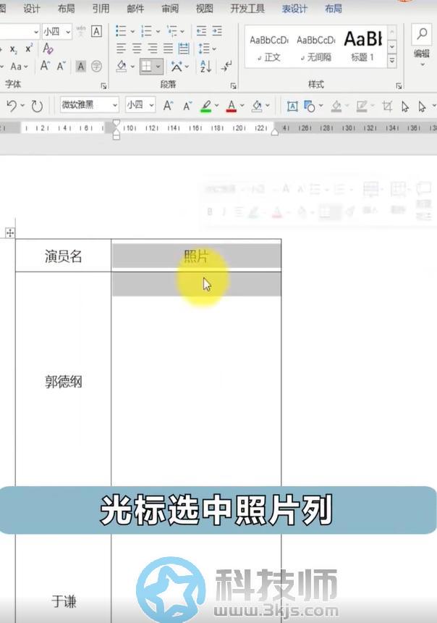Apply green text highlight color
Viewport: 437px width, 623px height.
206,106
